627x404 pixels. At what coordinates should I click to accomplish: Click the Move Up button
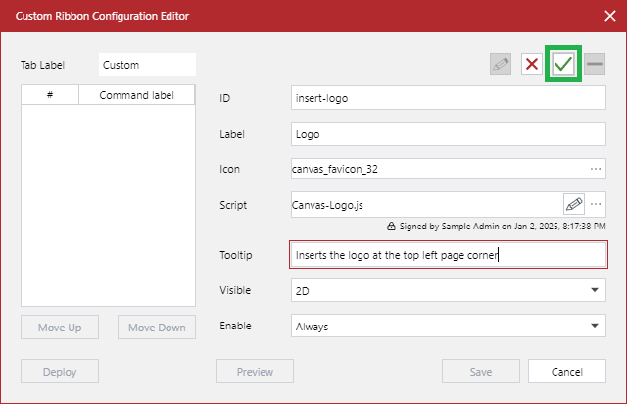tap(60, 328)
